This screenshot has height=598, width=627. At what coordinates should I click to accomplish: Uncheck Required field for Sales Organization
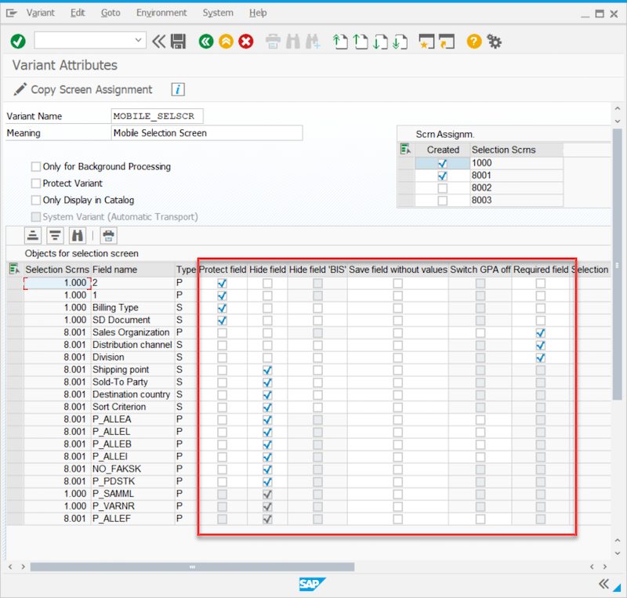[x=541, y=333]
